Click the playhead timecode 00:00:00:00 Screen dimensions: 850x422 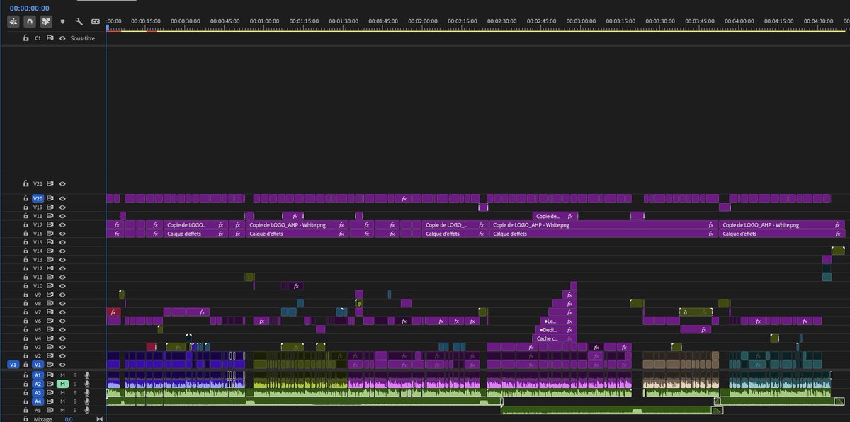30,8
